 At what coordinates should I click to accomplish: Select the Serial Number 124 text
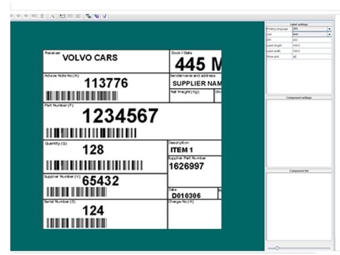(x=93, y=211)
